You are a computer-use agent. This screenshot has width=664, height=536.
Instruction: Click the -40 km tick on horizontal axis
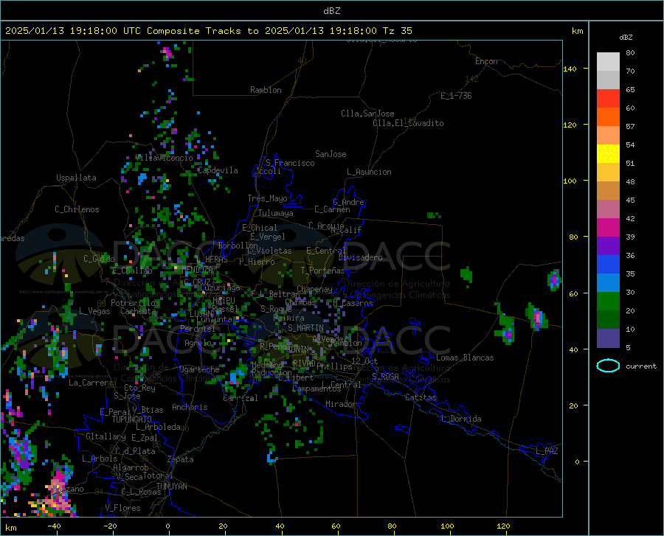(54, 526)
